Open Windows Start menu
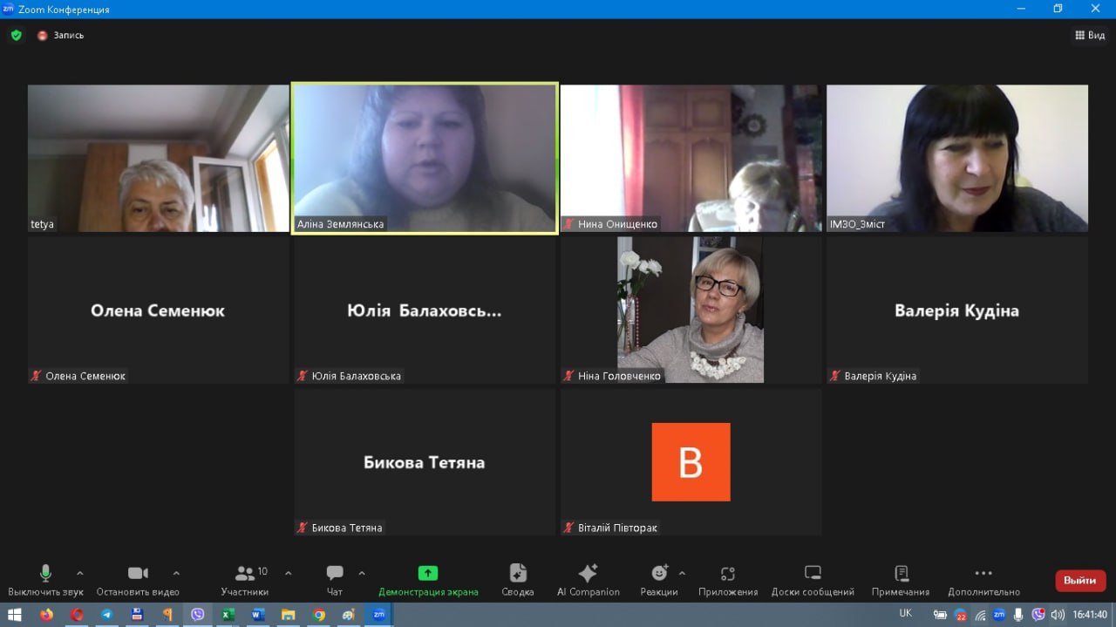Screen dimensions: 1116x627 click(x=15, y=615)
